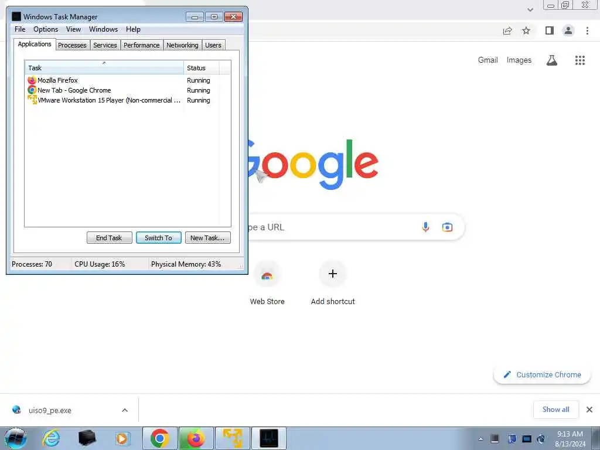Search by image with camera icon
600x450 pixels.
click(447, 227)
